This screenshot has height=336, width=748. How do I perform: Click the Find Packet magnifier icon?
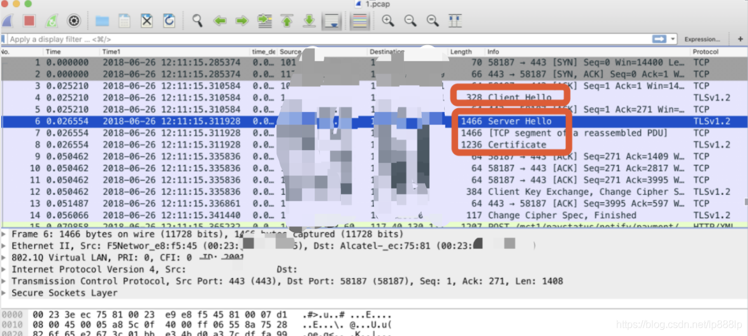click(198, 21)
